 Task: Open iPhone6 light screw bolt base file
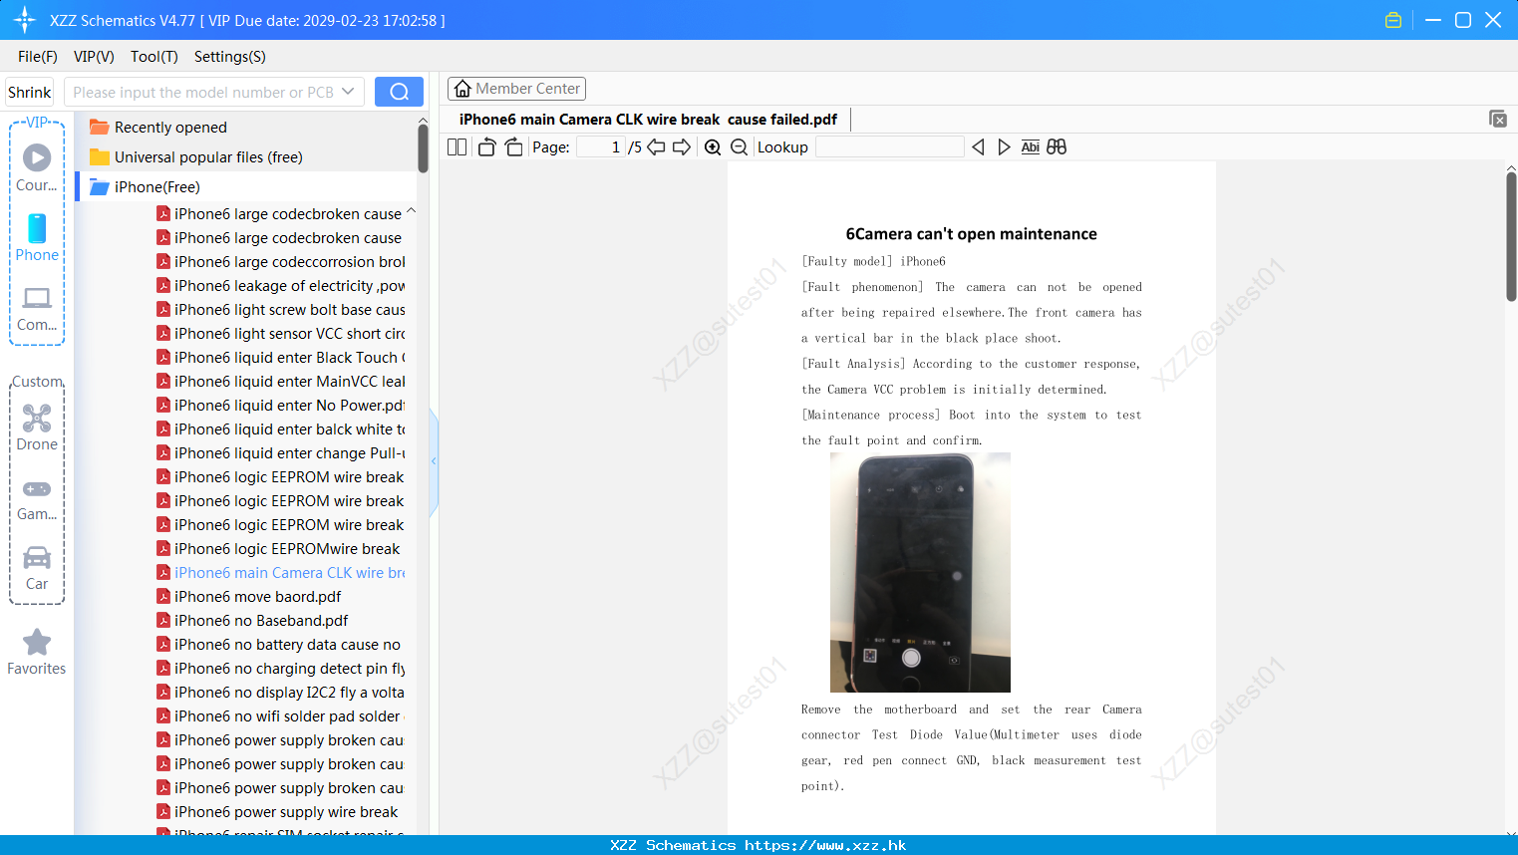tap(281, 310)
